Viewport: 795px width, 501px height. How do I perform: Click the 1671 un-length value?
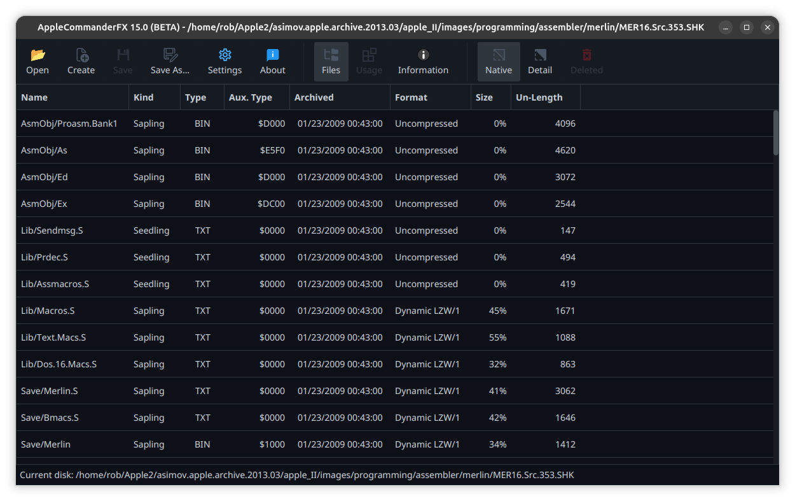[x=565, y=311]
